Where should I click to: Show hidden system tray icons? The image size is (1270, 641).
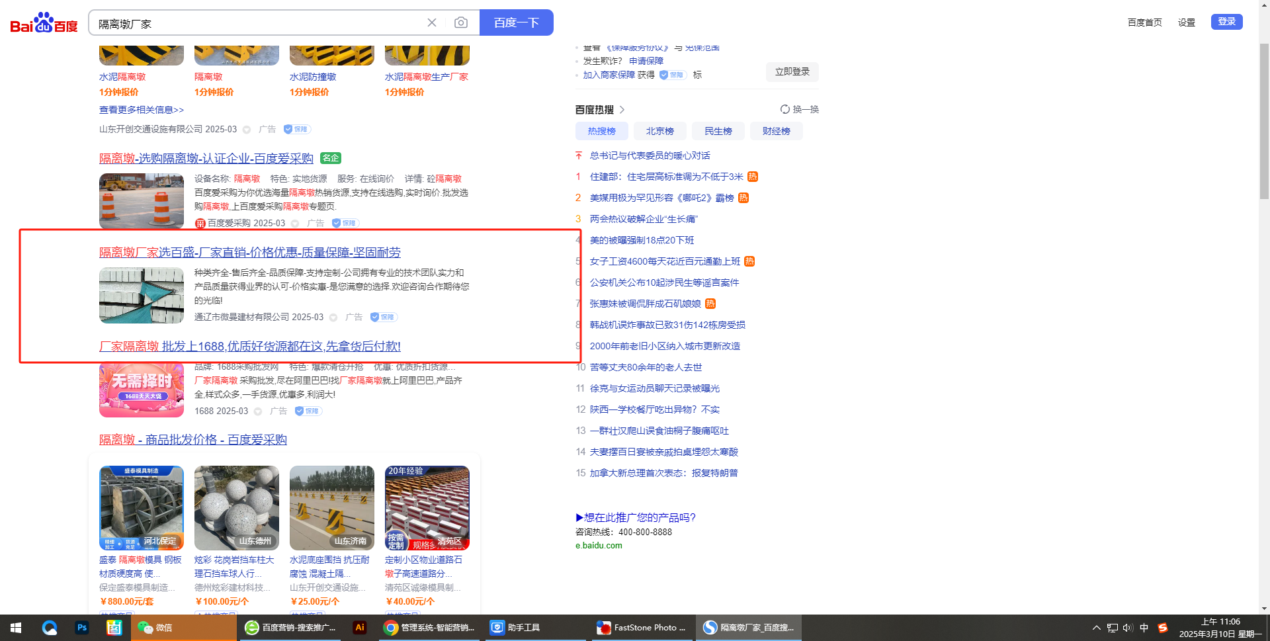1097,628
